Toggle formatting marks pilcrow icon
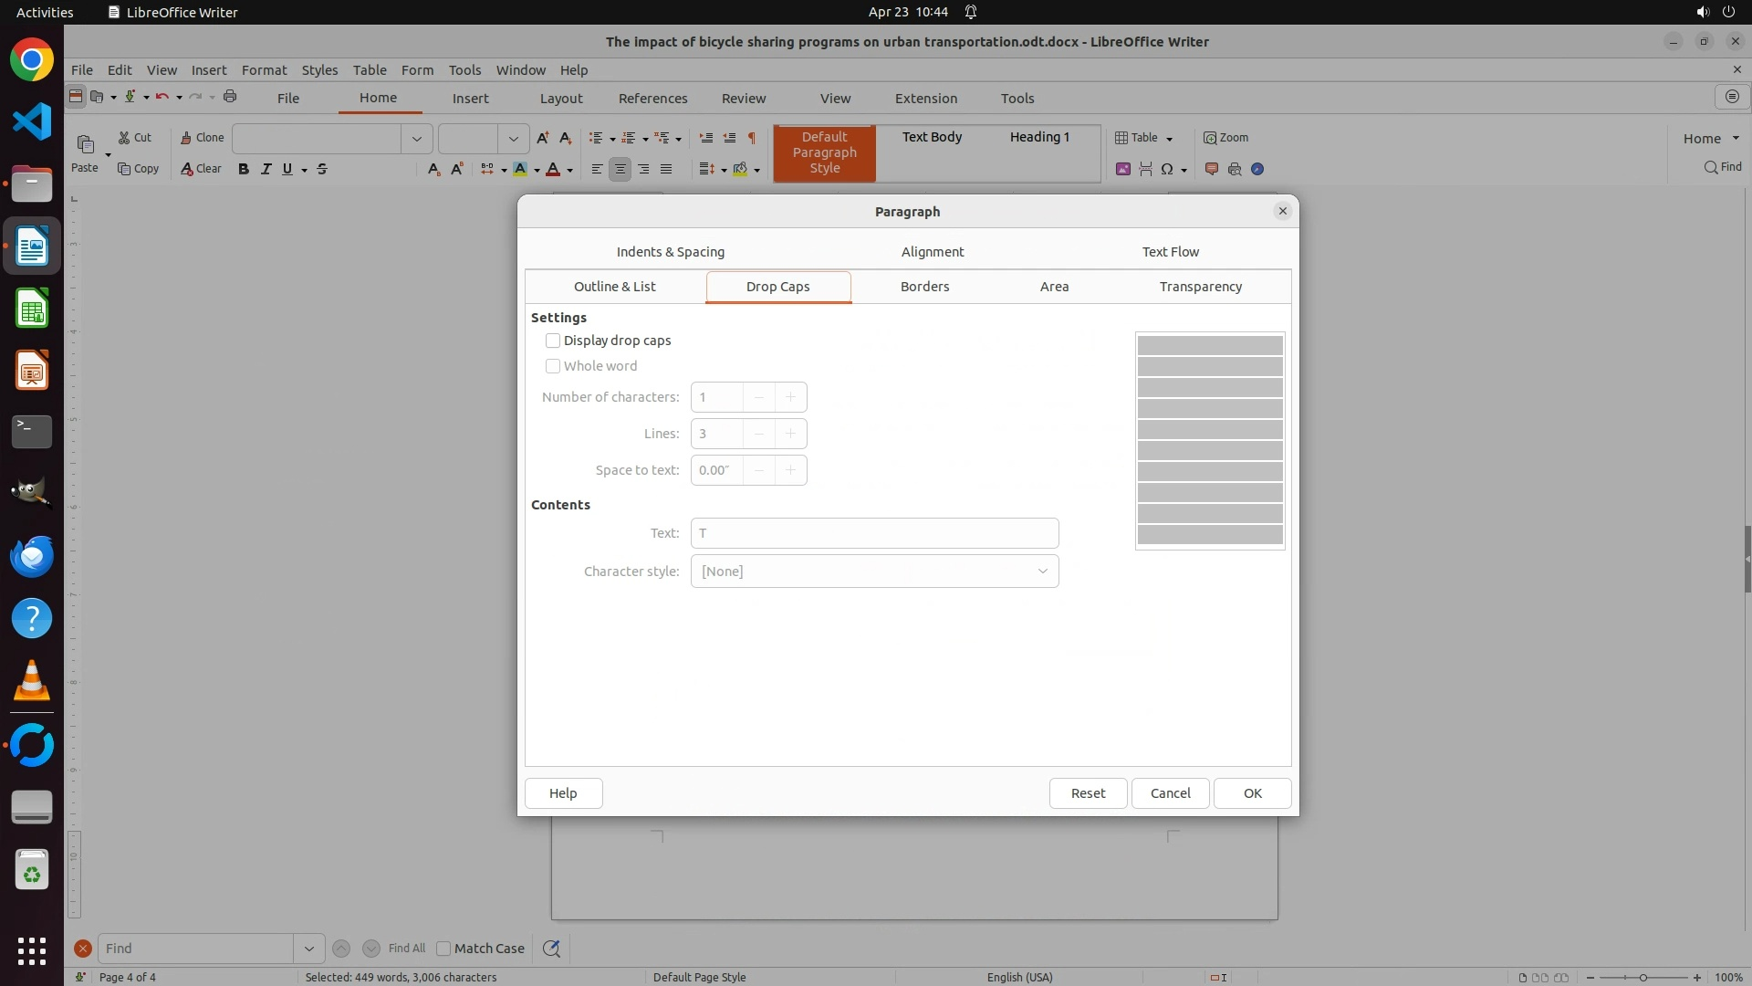Viewport: 1752px width, 986px height. click(752, 138)
